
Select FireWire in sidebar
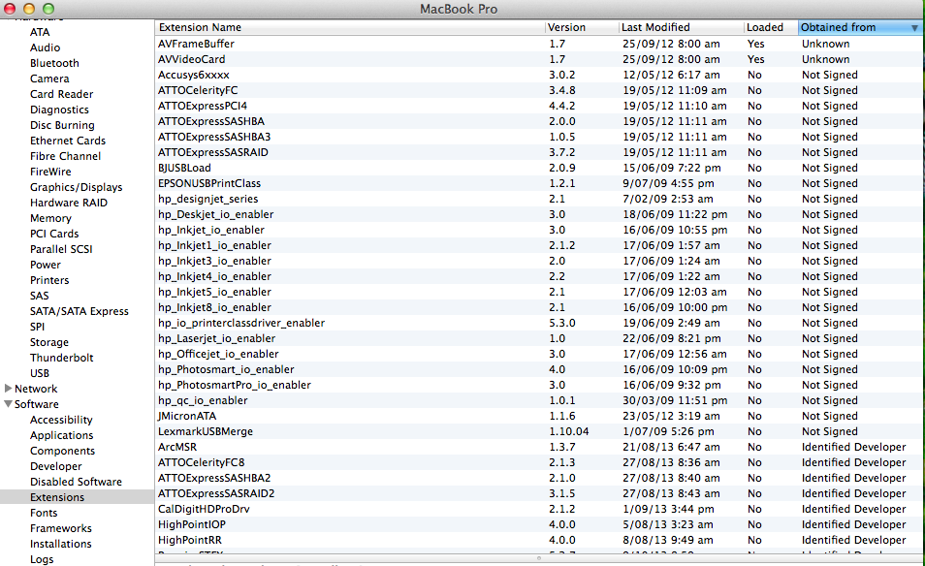point(50,172)
